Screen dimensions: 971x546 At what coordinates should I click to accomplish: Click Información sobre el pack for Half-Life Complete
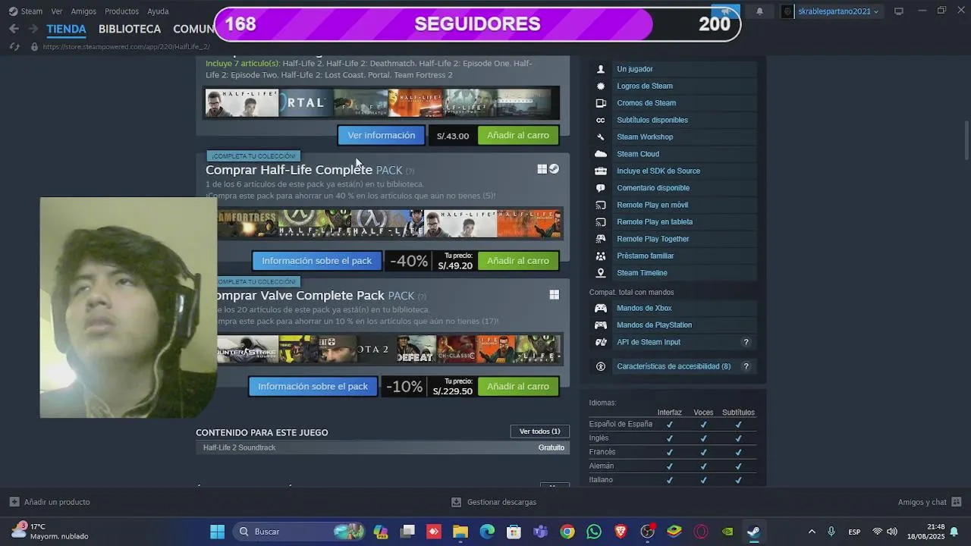point(317,261)
